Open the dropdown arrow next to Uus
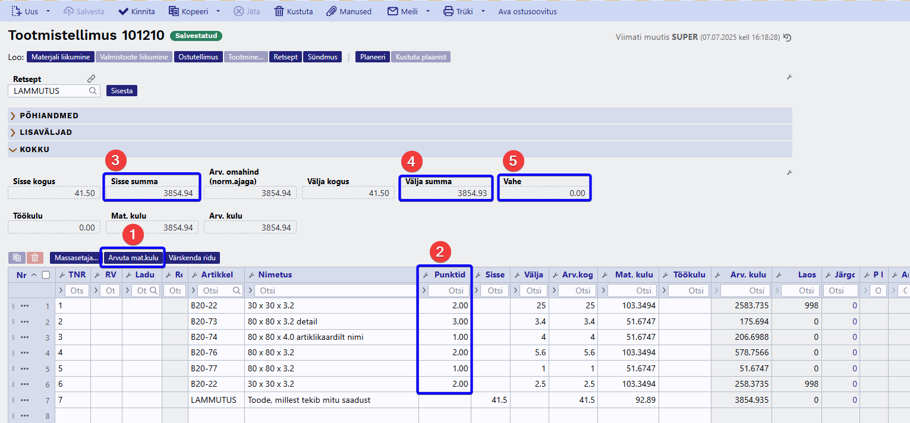The width and height of the screenshot is (910, 423). (48, 11)
